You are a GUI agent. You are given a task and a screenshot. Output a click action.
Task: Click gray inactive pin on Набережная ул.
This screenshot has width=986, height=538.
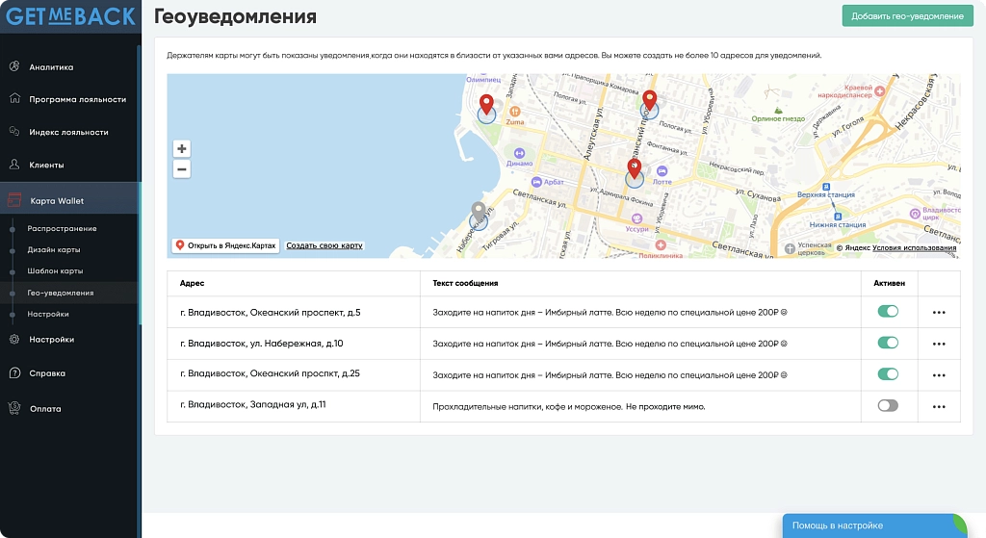479,213
